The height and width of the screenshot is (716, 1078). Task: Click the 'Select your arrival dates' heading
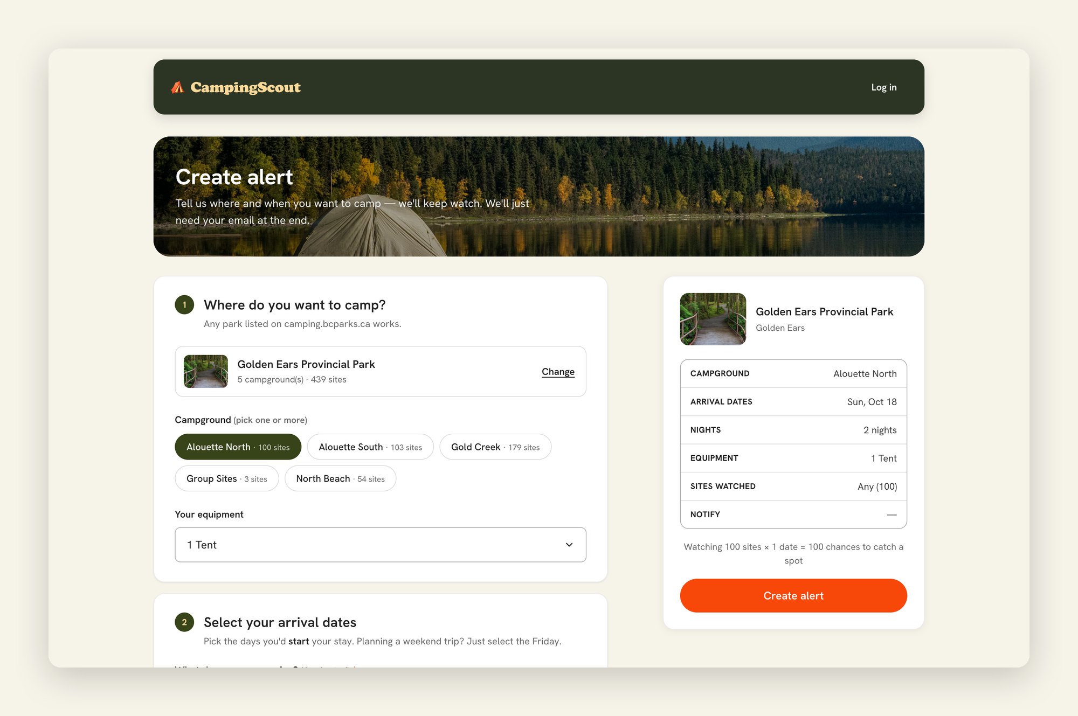[x=280, y=622]
